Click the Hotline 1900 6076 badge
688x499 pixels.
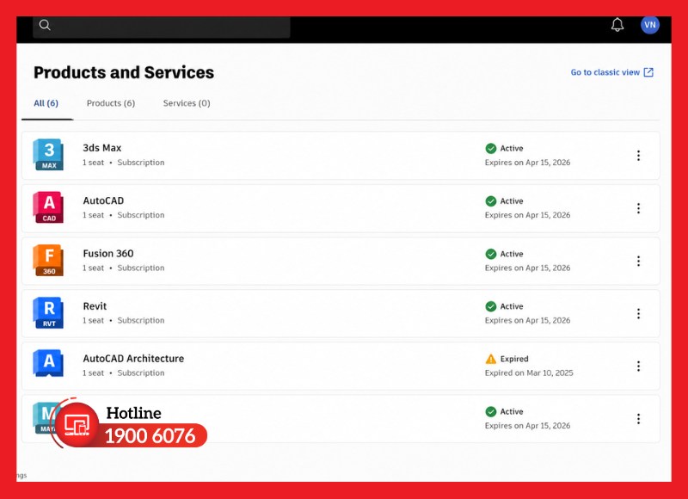[x=129, y=423]
